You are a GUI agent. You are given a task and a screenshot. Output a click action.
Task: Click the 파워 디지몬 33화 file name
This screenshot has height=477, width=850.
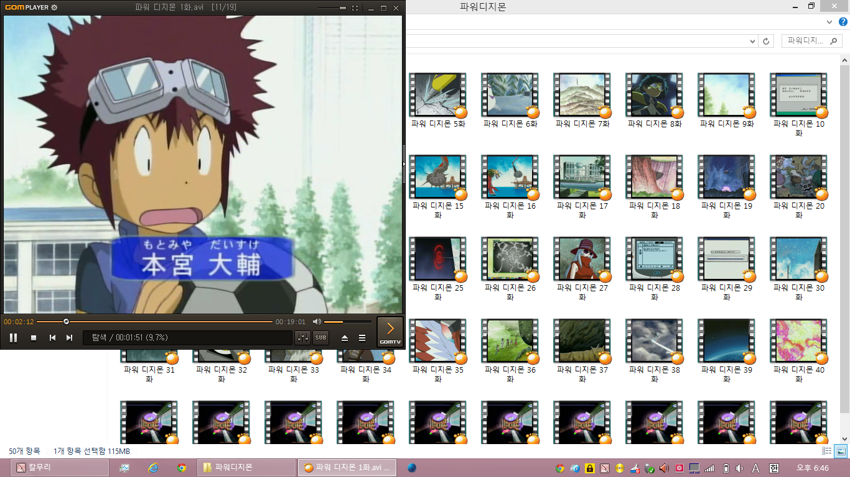coord(294,374)
